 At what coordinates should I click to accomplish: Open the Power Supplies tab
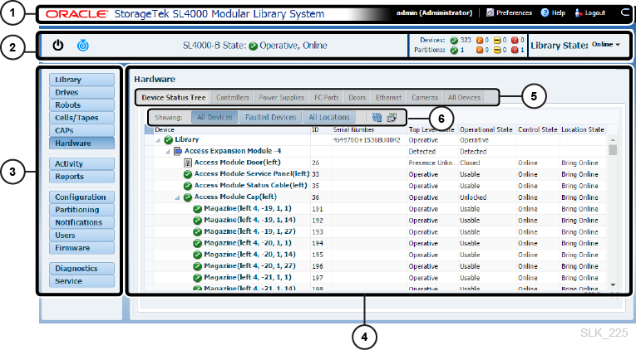(282, 98)
